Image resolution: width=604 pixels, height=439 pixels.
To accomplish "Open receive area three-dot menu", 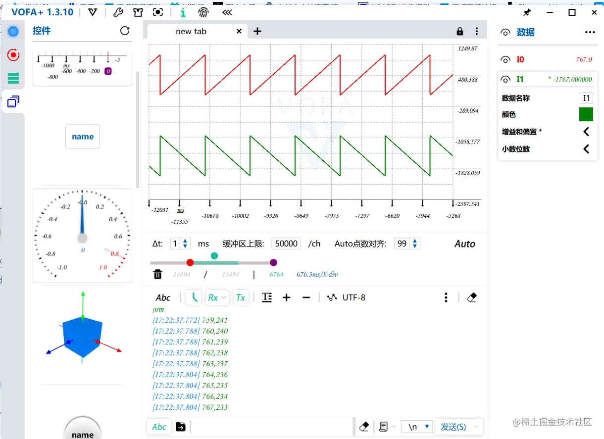I will [446, 297].
